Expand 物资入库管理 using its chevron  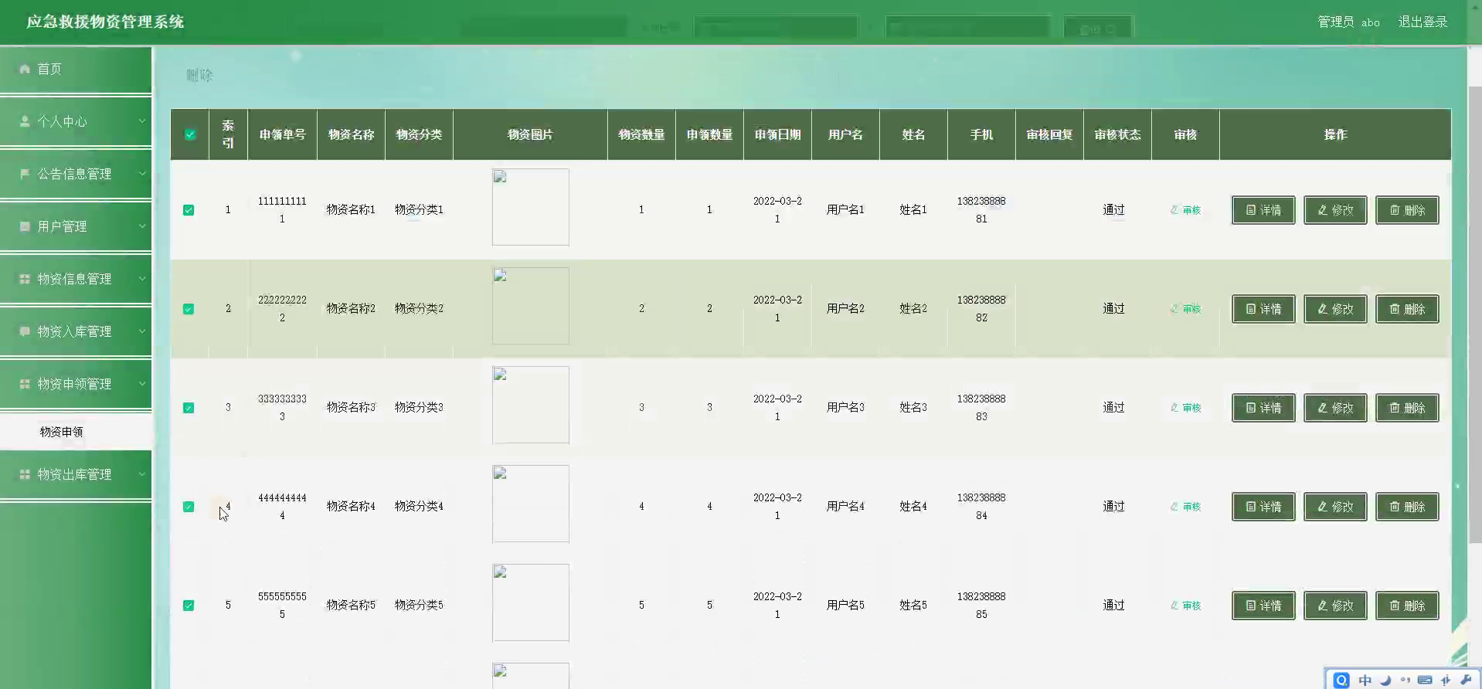click(142, 331)
